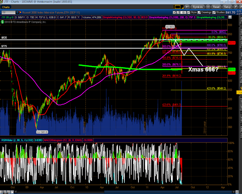The image size is (242, 194).
Task: Click the 'Xmas 666?' text annotation
Action: [x=203, y=69]
